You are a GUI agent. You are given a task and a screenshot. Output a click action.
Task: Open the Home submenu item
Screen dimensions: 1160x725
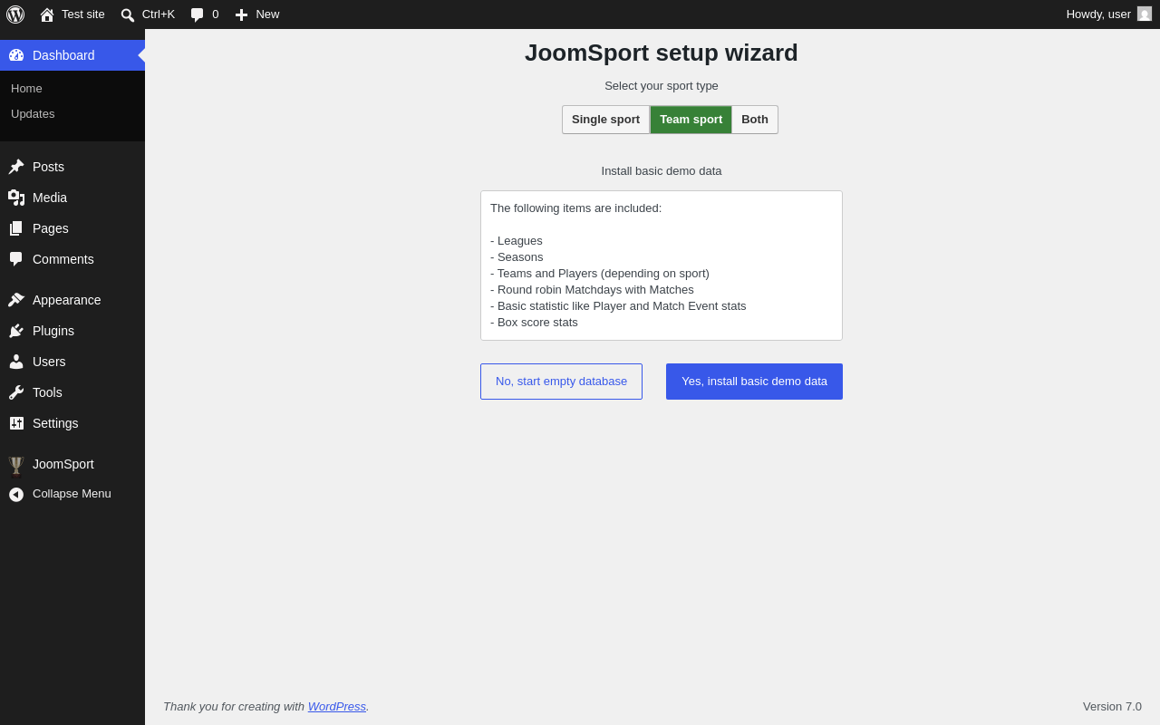tap(72, 89)
